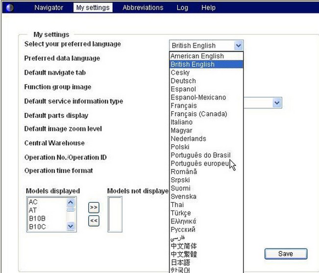Screen dimensions: 319x273
Task: Select Polski language option
Action: point(206,147)
